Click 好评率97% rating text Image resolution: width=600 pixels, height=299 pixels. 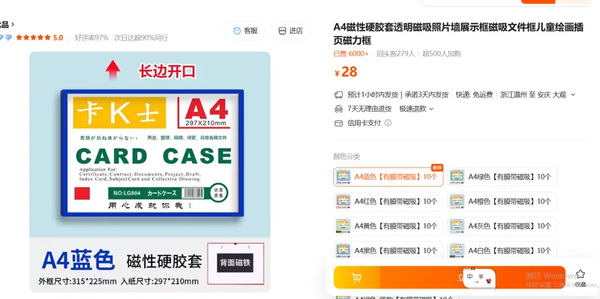91,38
